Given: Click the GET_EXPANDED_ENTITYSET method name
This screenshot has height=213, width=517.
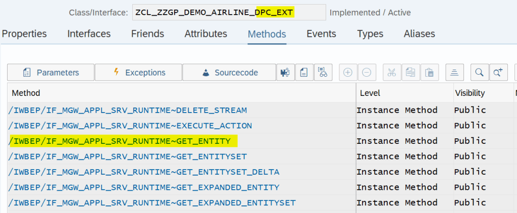Looking at the screenshot, I should 152,203.
